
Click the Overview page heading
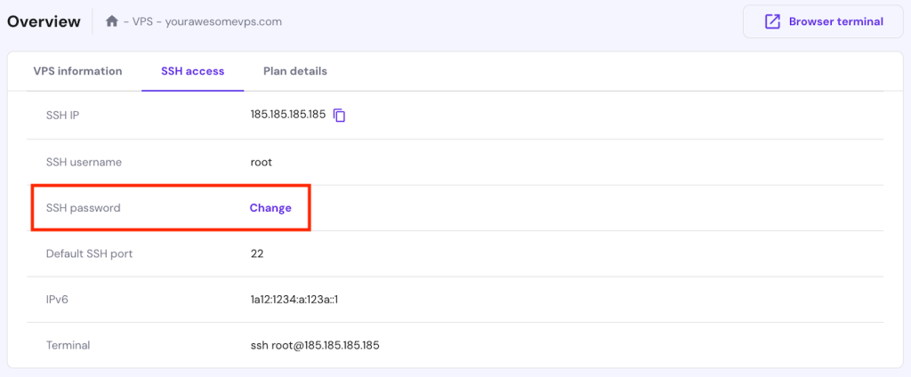tap(44, 21)
